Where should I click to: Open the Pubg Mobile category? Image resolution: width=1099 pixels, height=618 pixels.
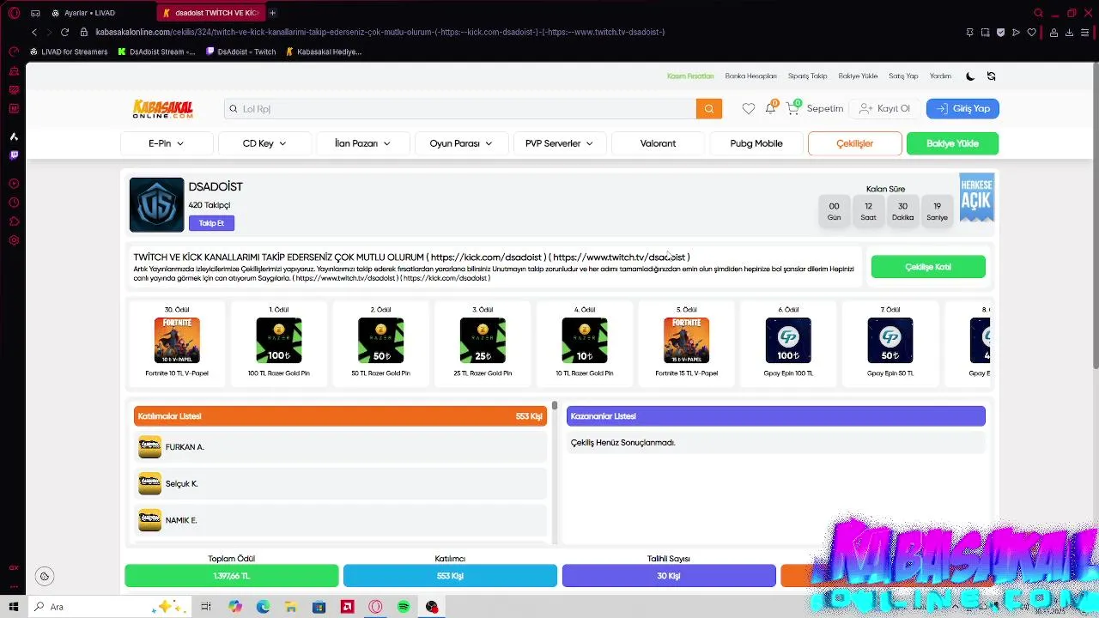756,143
